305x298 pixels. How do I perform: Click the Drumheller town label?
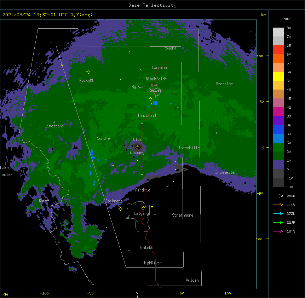click(226, 172)
